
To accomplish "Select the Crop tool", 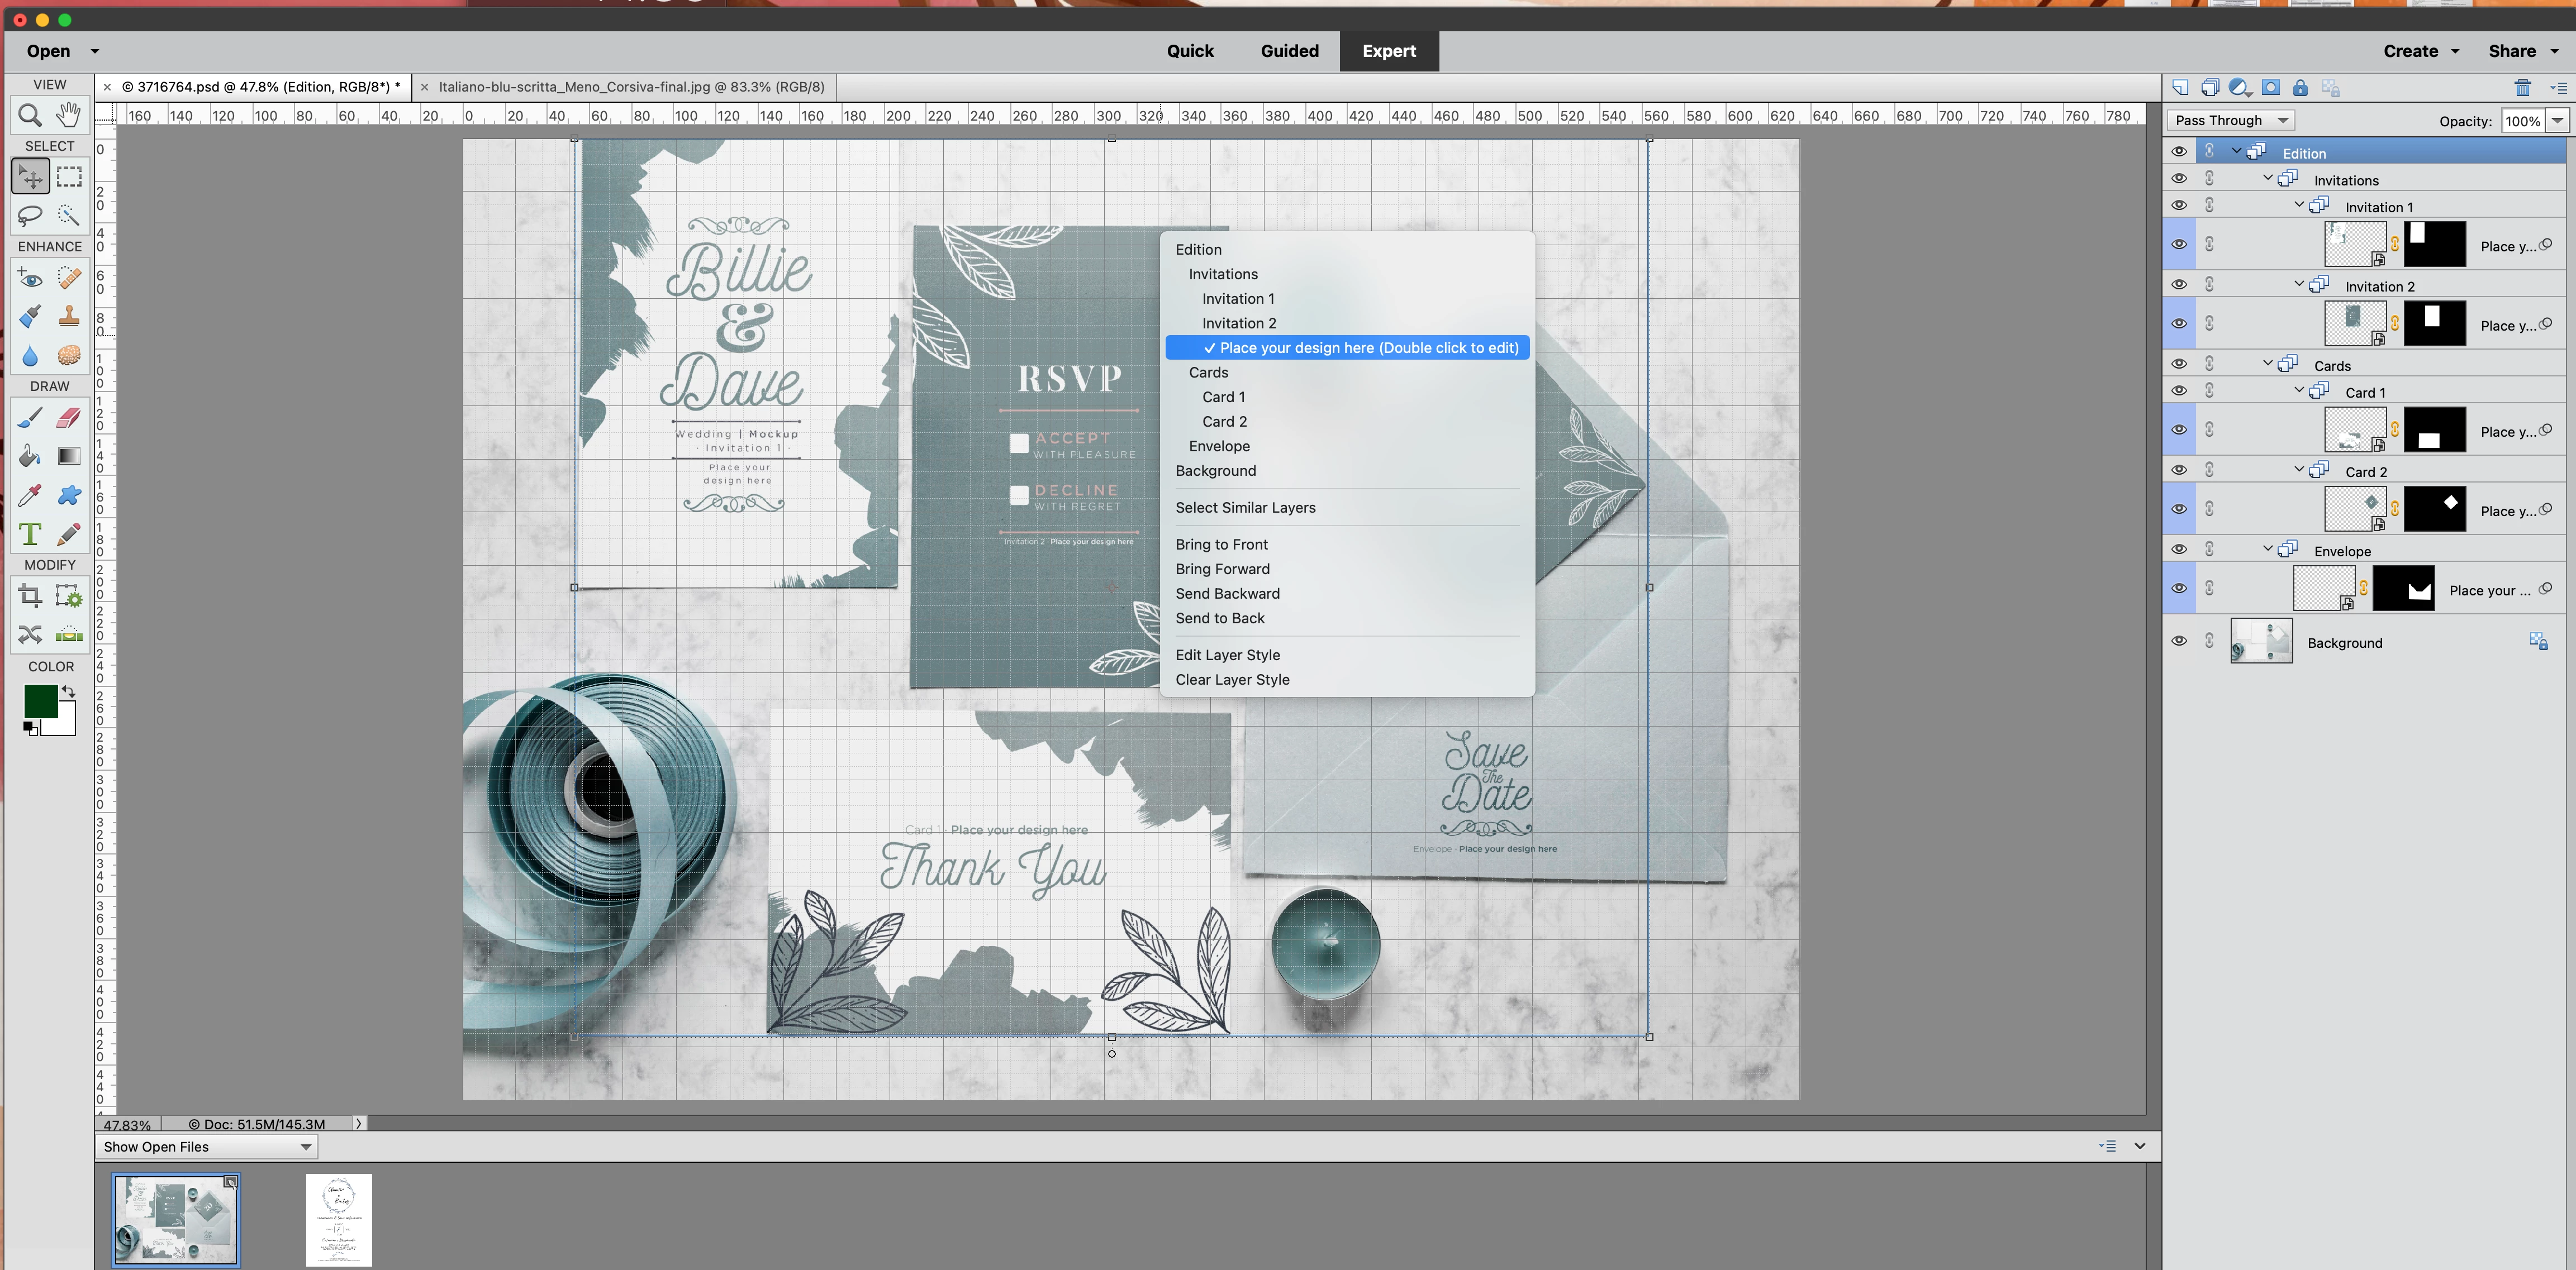I will tap(30, 596).
